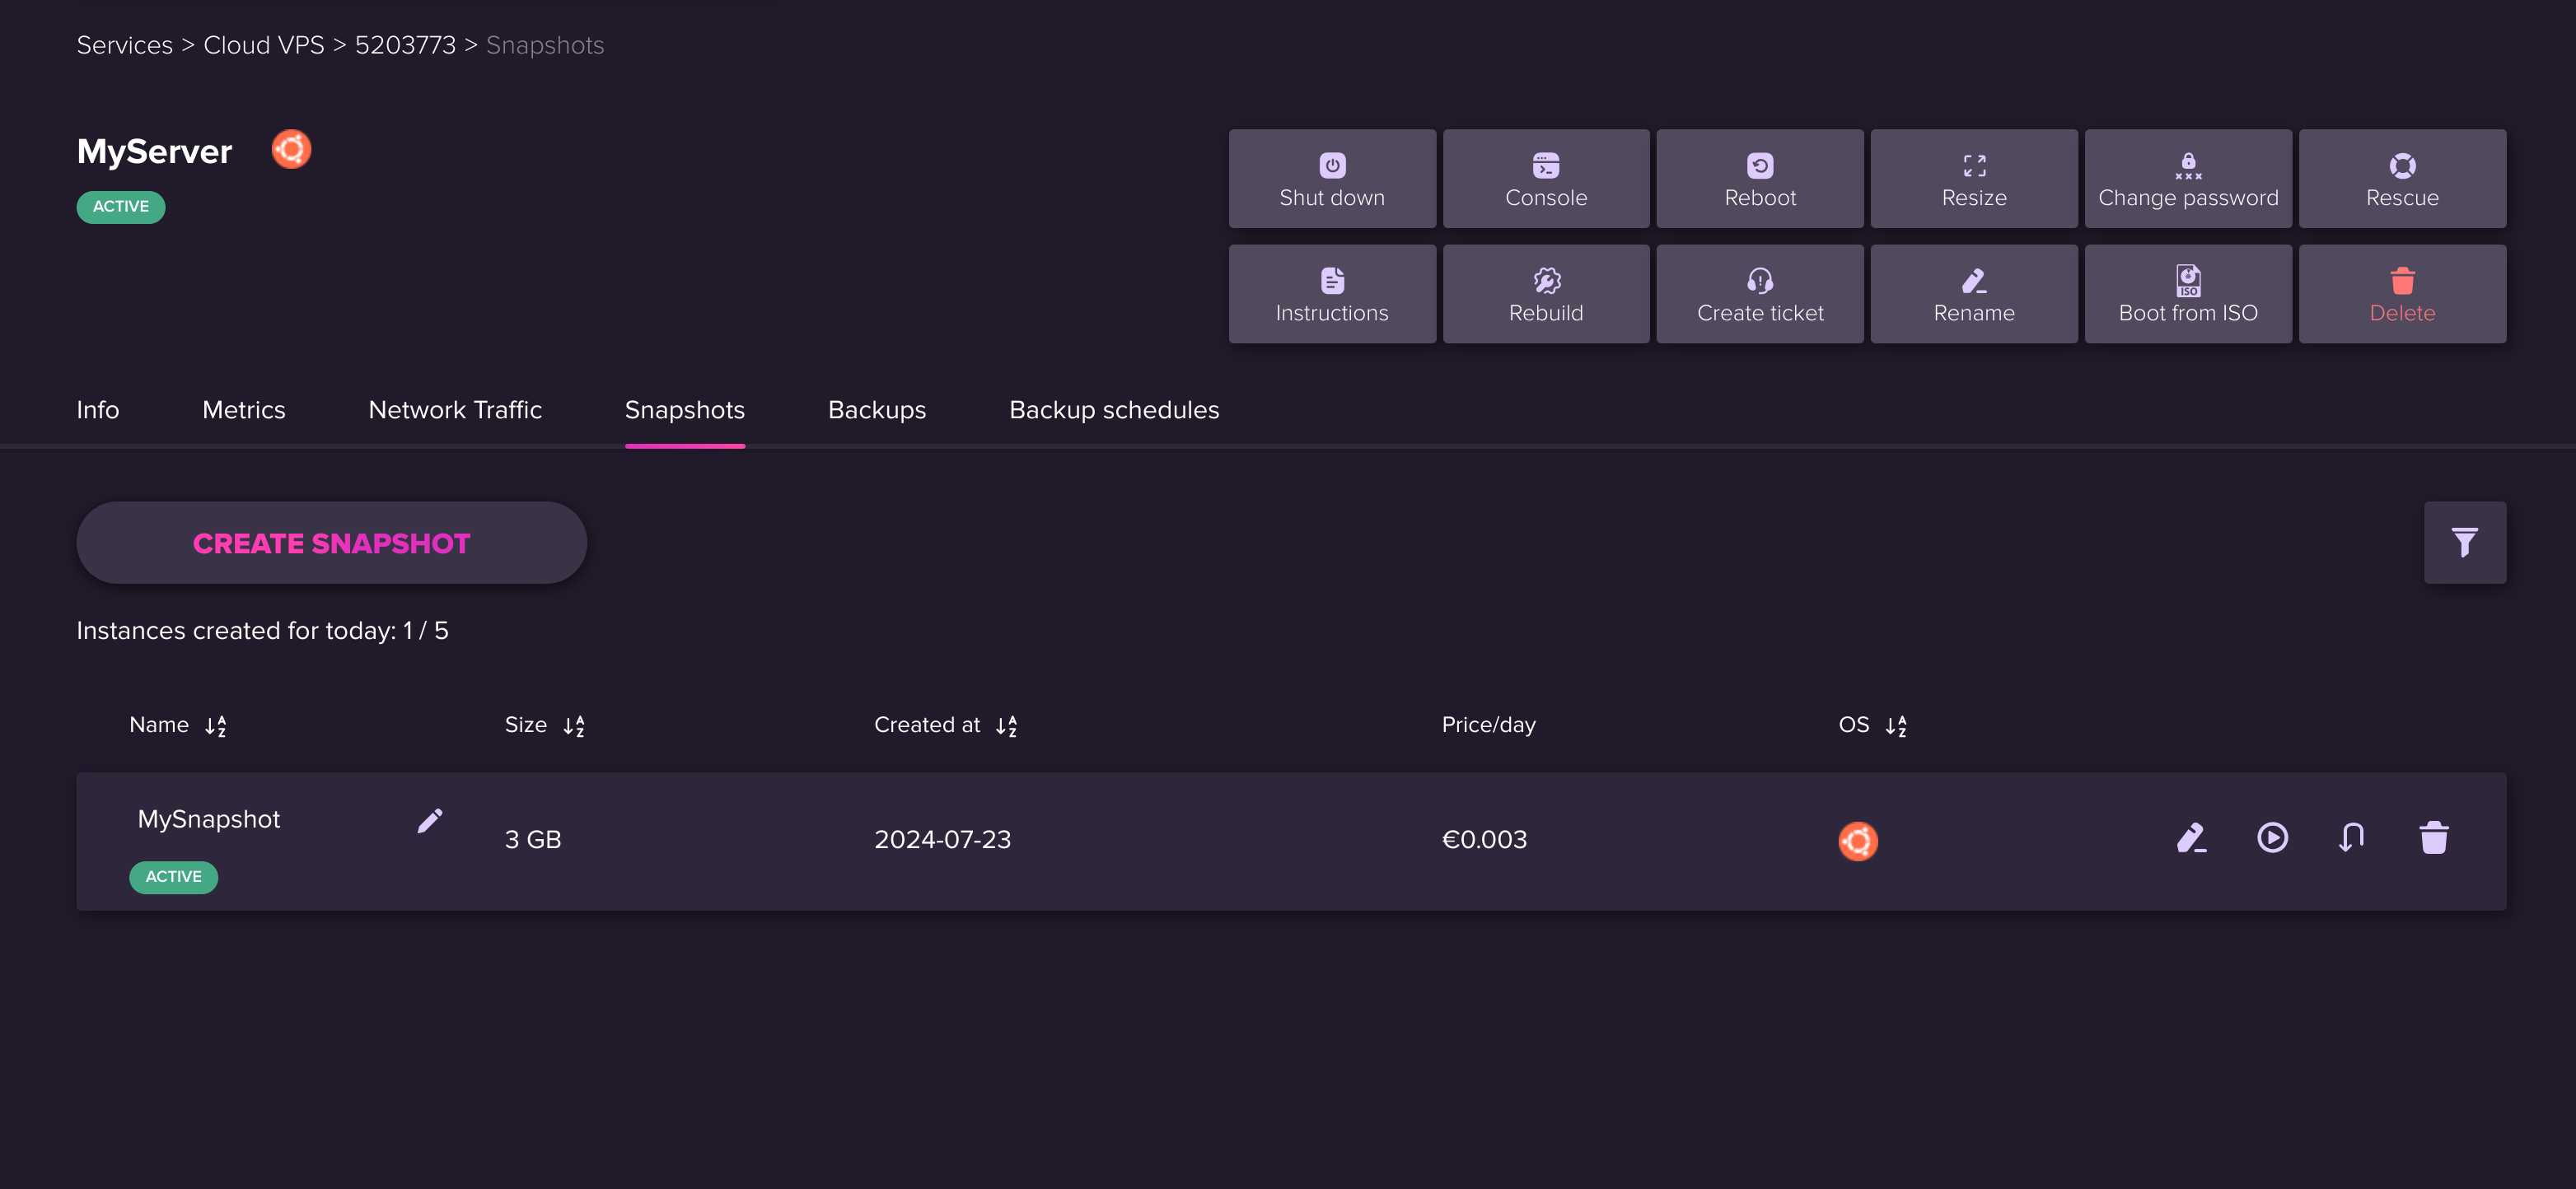This screenshot has height=1189, width=2576.
Task: Click the play restore button on MySnapshot
Action: (x=2272, y=841)
